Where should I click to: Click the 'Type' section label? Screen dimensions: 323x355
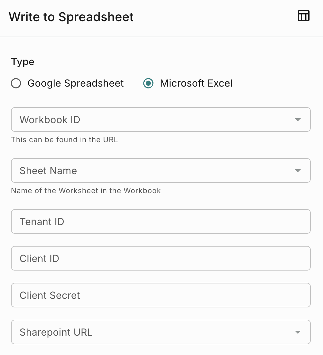pos(23,62)
